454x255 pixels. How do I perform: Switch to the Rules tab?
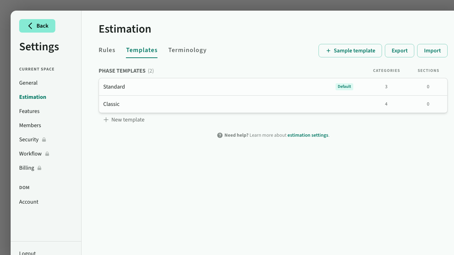click(107, 50)
